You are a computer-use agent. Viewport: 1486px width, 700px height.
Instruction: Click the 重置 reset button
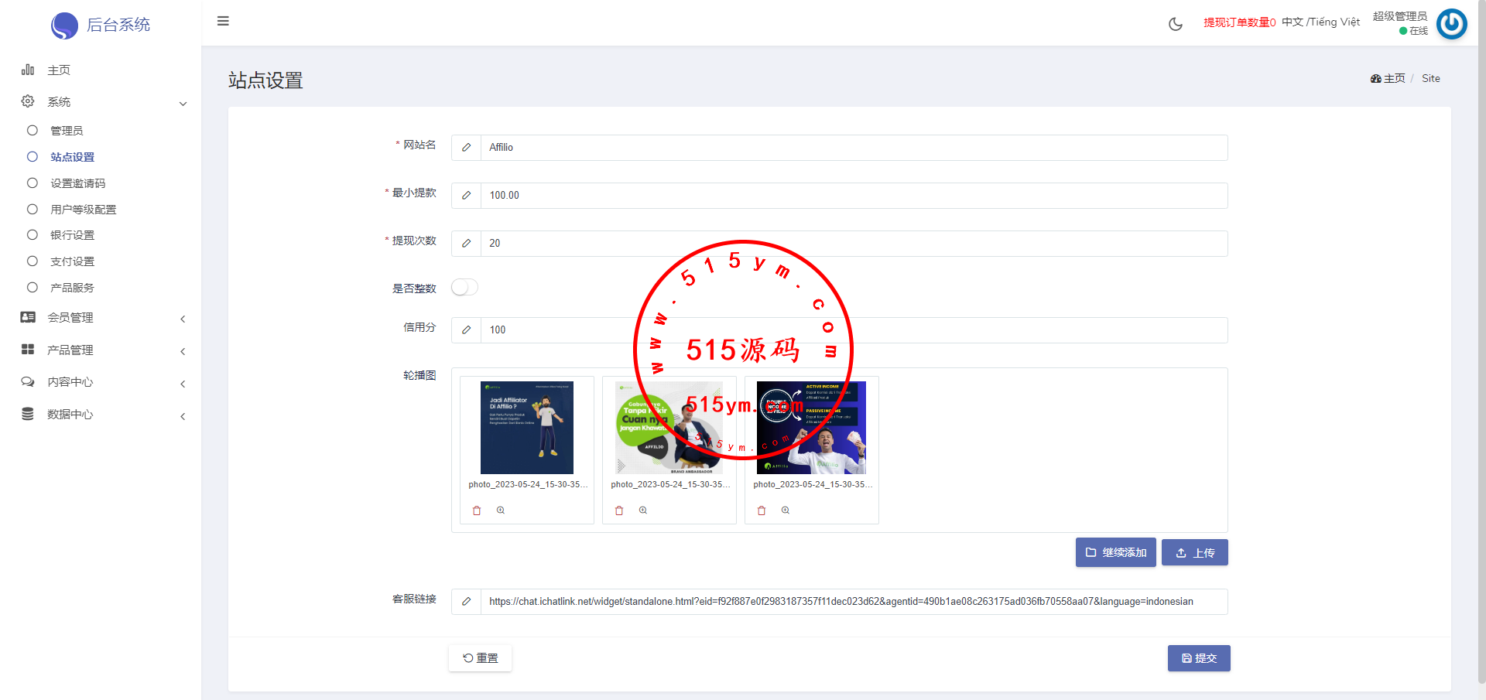(480, 658)
